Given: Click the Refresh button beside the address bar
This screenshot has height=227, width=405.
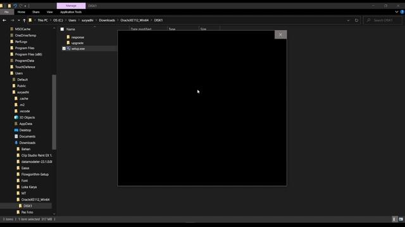Looking at the screenshot, I should (356, 20).
